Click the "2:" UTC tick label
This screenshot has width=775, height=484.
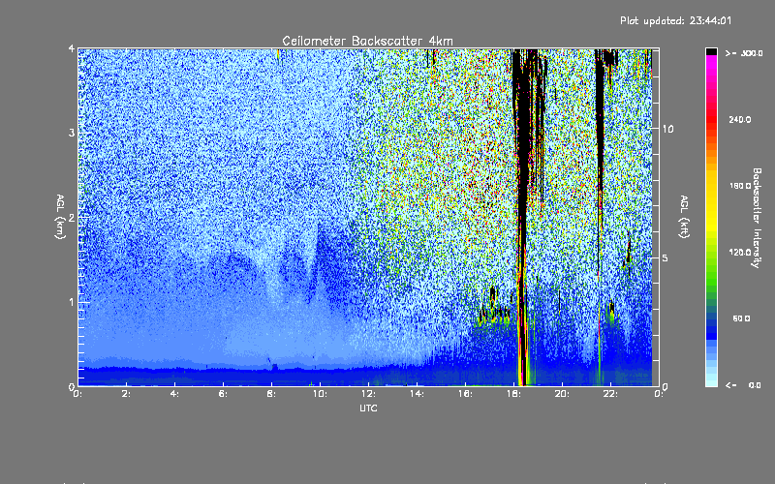coord(127,394)
